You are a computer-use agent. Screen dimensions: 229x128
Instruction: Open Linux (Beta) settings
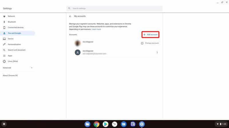13,61
